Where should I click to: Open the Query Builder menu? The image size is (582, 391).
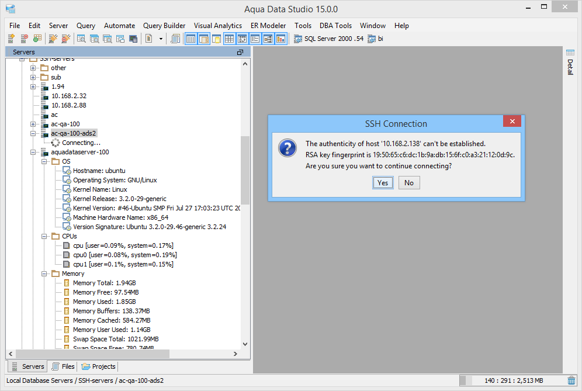[x=164, y=26]
